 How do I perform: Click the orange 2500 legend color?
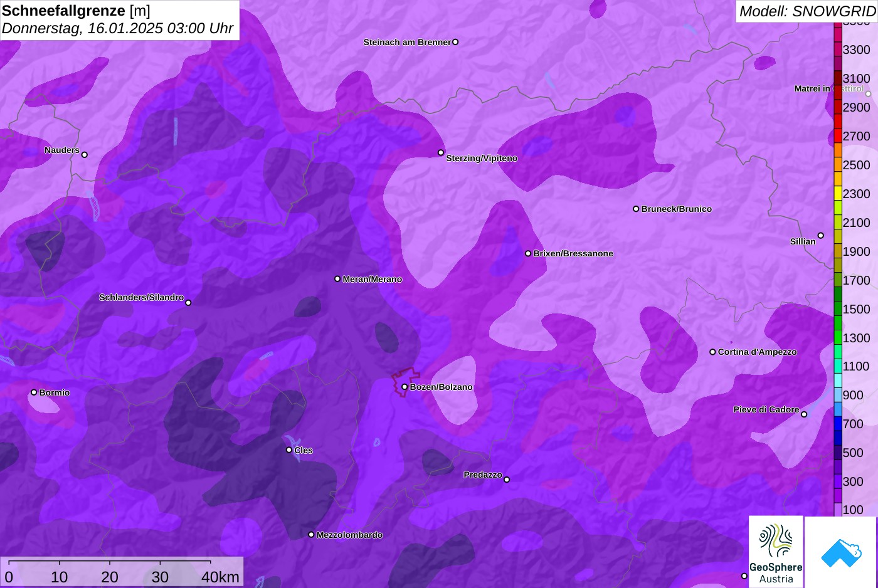pyautogui.click(x=838, y=165)
